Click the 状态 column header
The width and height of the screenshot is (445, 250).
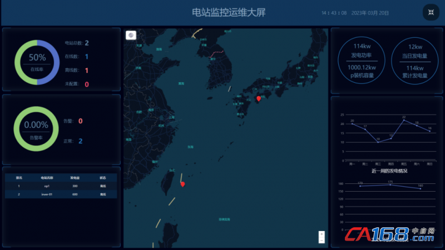pyautogui.click(x=103, y=178)
